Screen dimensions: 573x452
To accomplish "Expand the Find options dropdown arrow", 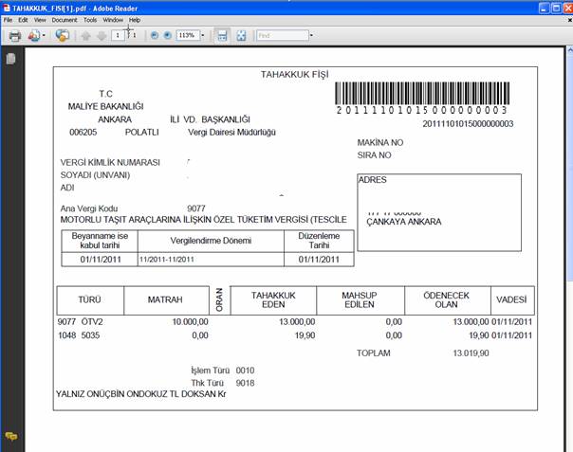I will pos(310,36).
